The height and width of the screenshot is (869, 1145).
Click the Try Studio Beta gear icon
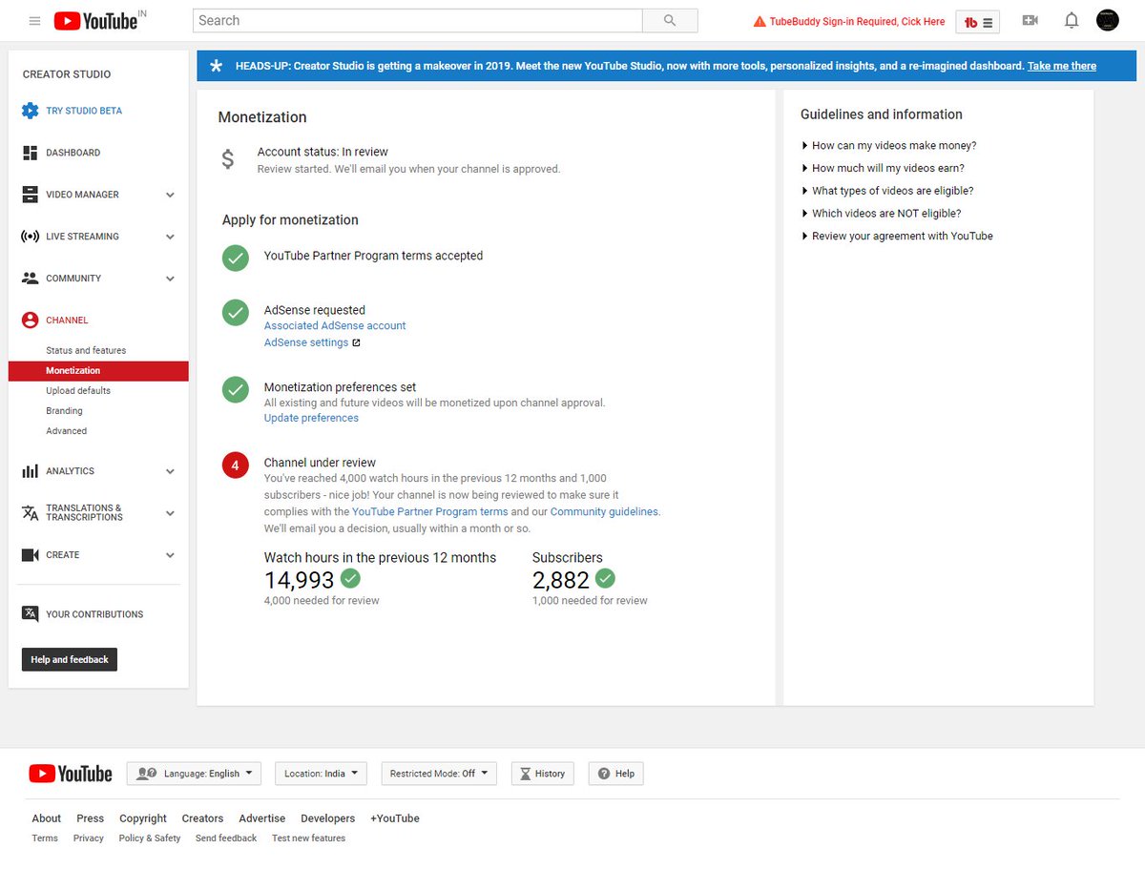tap(30, 111)
